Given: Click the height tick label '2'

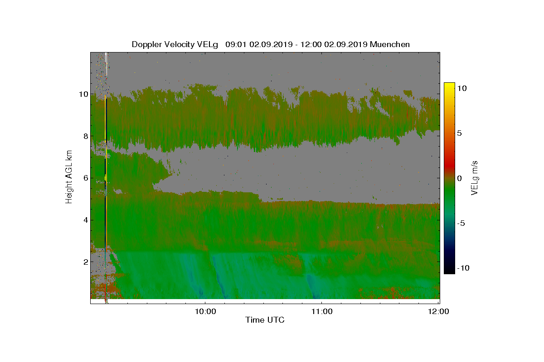Looking at the screenshot, I should click(x=85, y=262).
